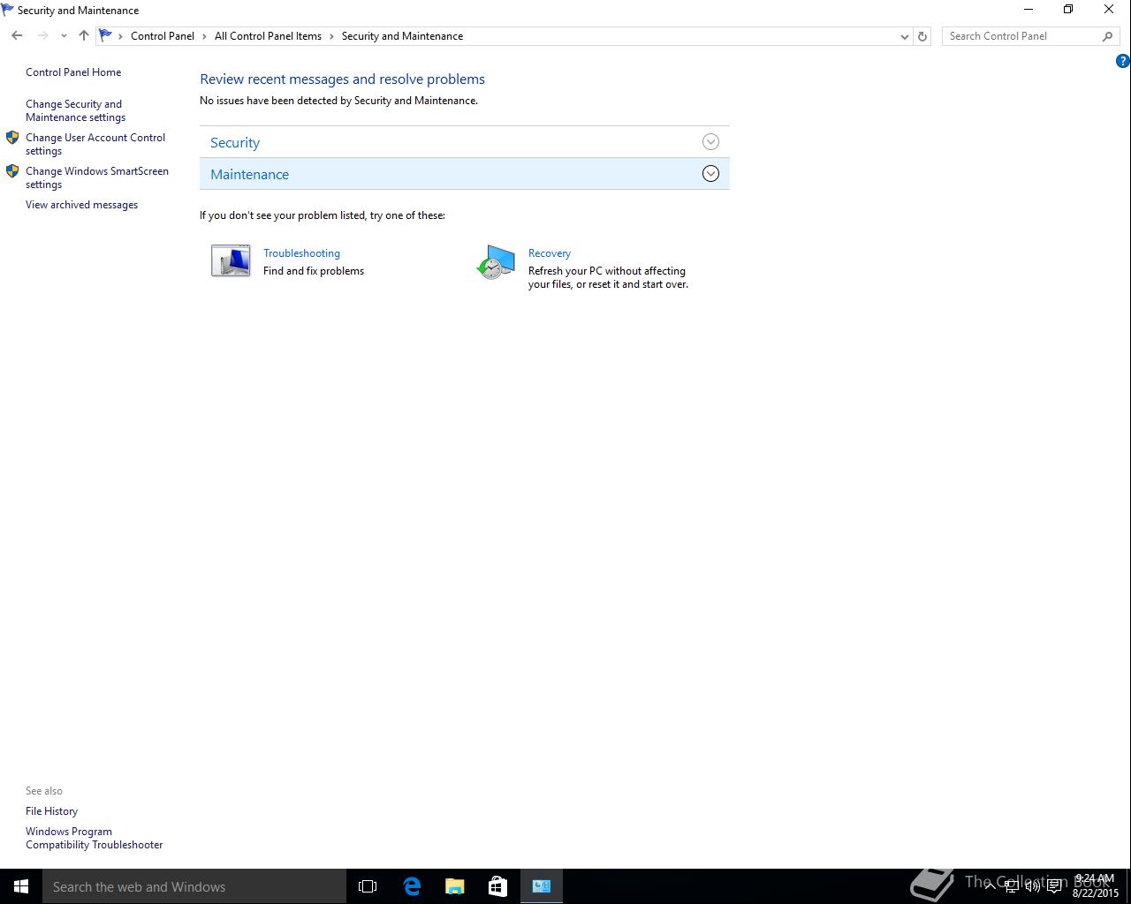Open the Action Center notifications icon
Viewport: 1131px width, 904px height.
tap(1054, 886)
